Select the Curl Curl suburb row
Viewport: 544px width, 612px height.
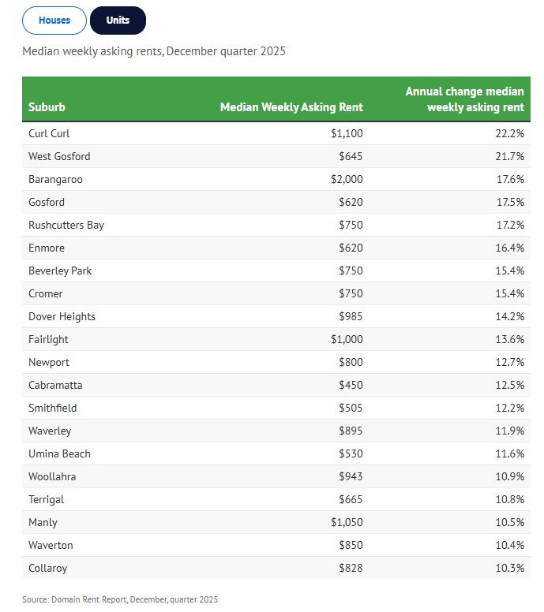276,133
